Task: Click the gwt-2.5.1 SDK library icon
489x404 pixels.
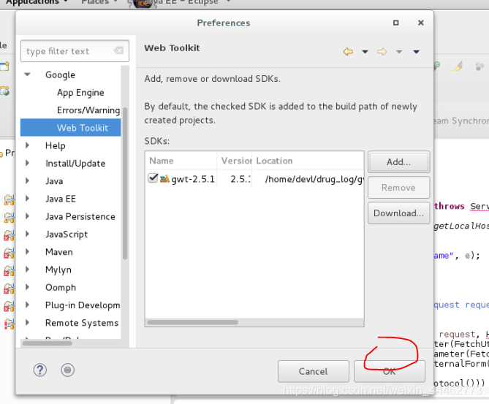Action: 164,179
